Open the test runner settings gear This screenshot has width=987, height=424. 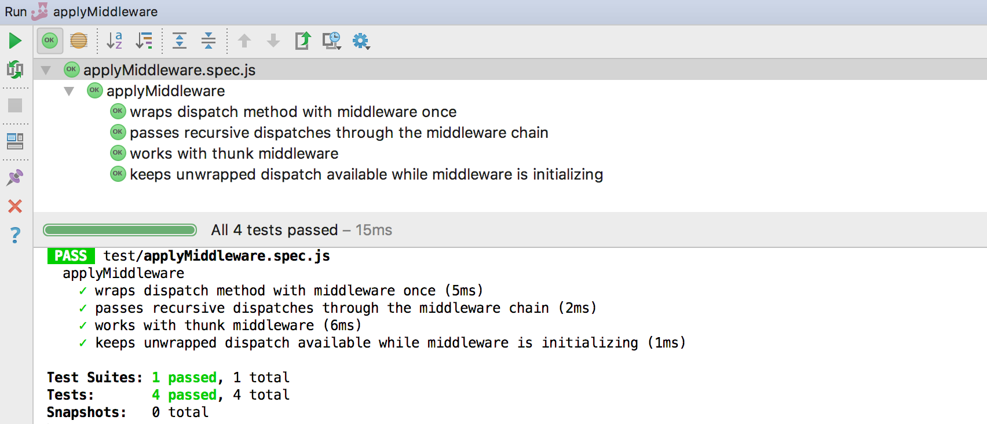pyautogui.click(x=361, y=41)
